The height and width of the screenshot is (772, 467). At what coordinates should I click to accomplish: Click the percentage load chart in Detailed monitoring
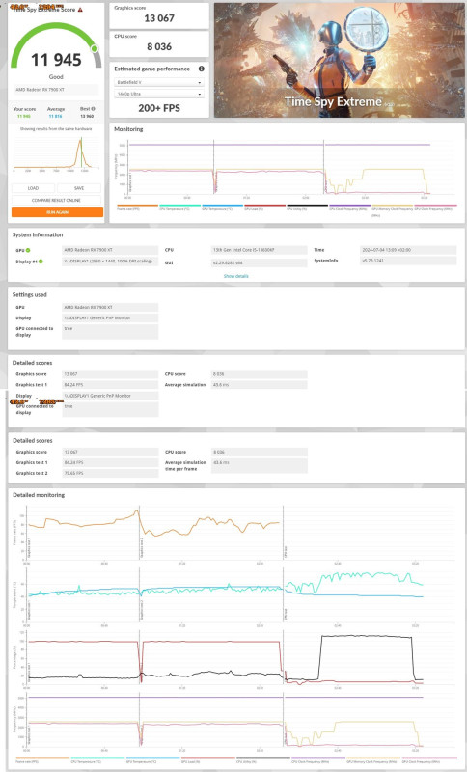235,658
